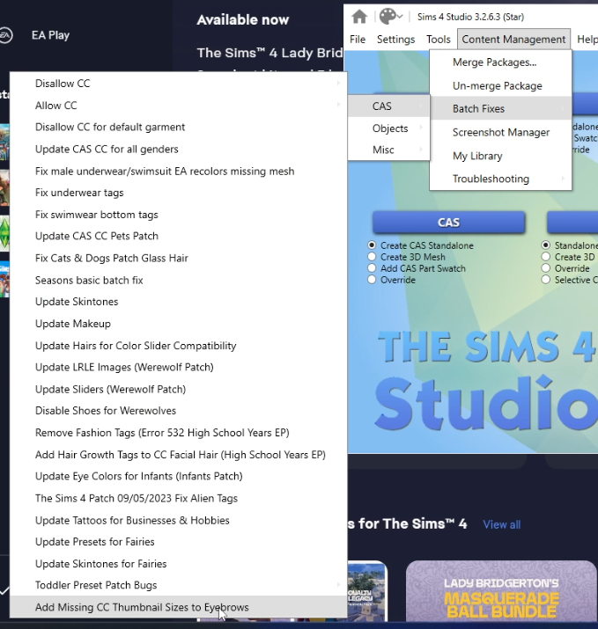Run Add Missing CC Thumbnail Sizes to Eyebrows
The height and width of the screenshot is (629, 598).
click(x=178, y=607)
